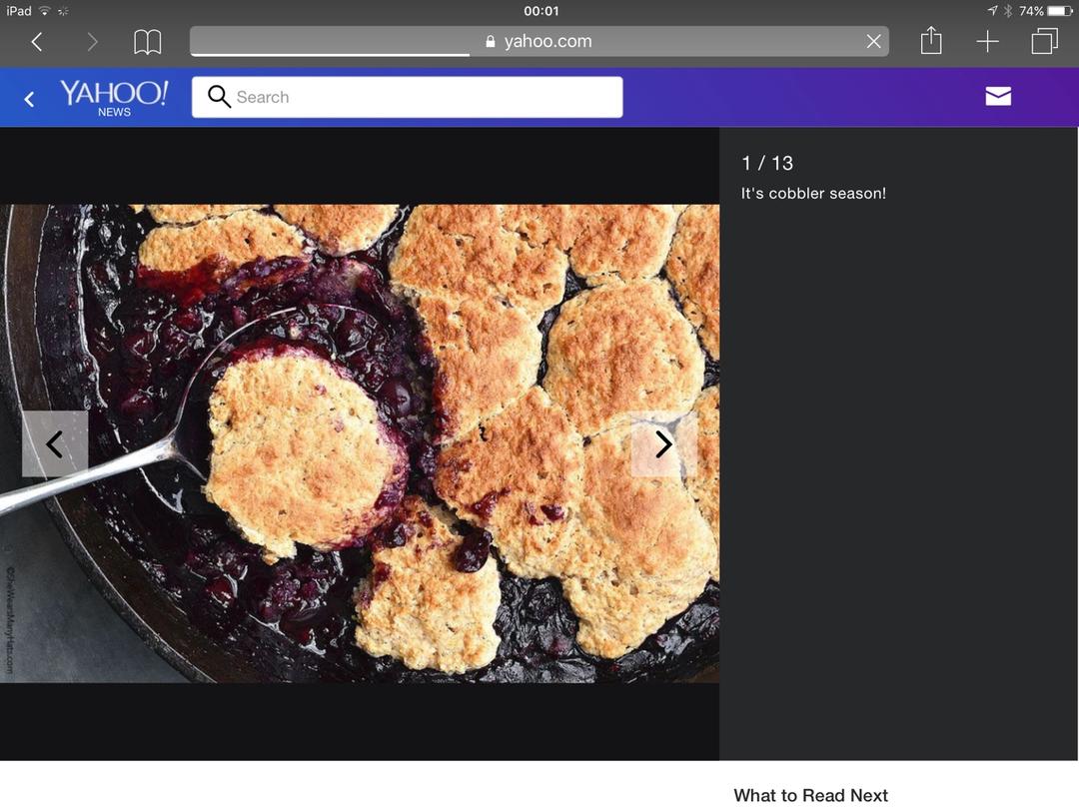
Task: Tap the "It's cobbler season!" caption
Action: pos(813,194)
